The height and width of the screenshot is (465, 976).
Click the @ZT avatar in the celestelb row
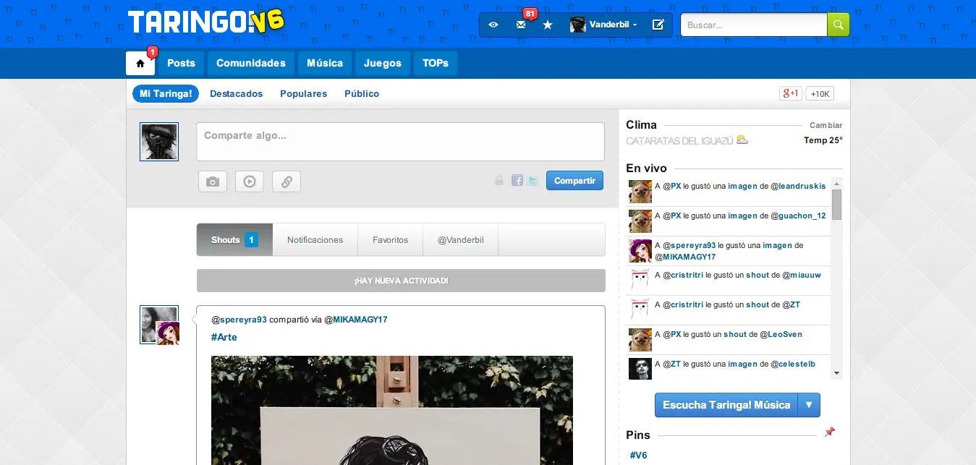pos(640,369)
